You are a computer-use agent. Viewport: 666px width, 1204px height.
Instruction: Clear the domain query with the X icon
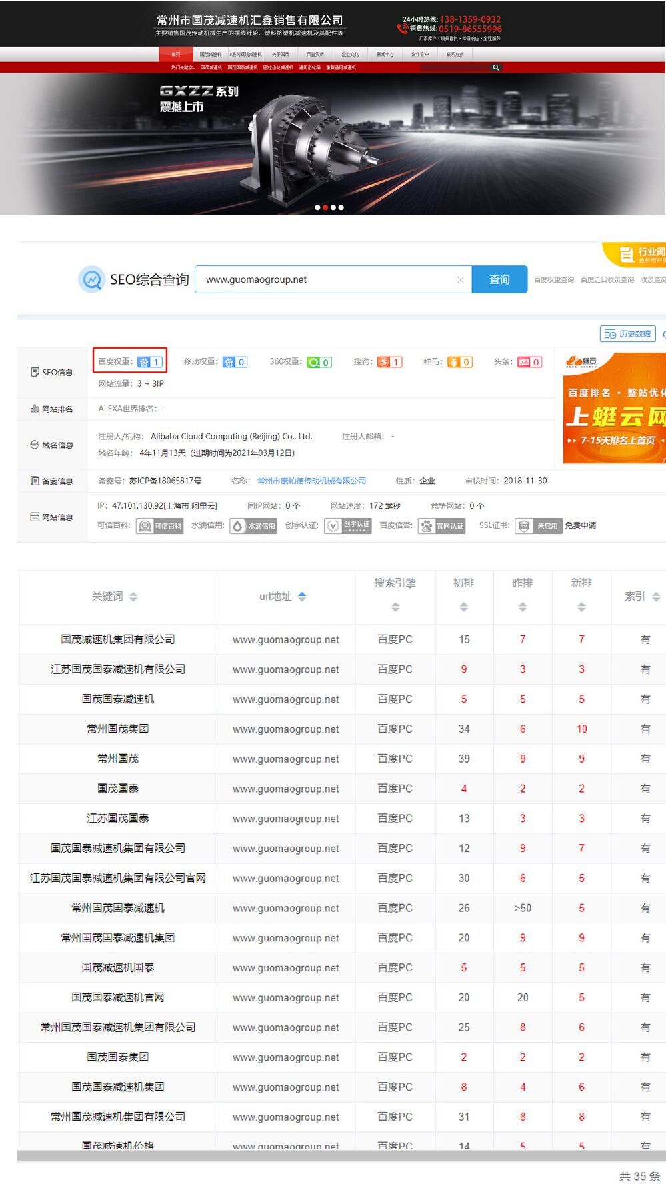(x=460, y=280)
